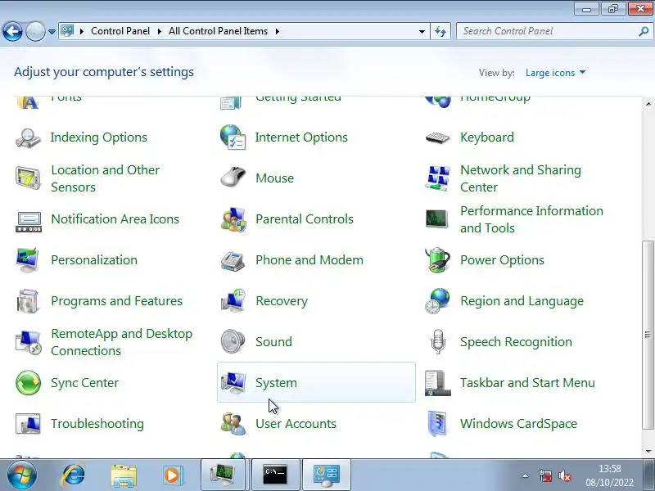Click the Forward navigation button

coord(35,32)
